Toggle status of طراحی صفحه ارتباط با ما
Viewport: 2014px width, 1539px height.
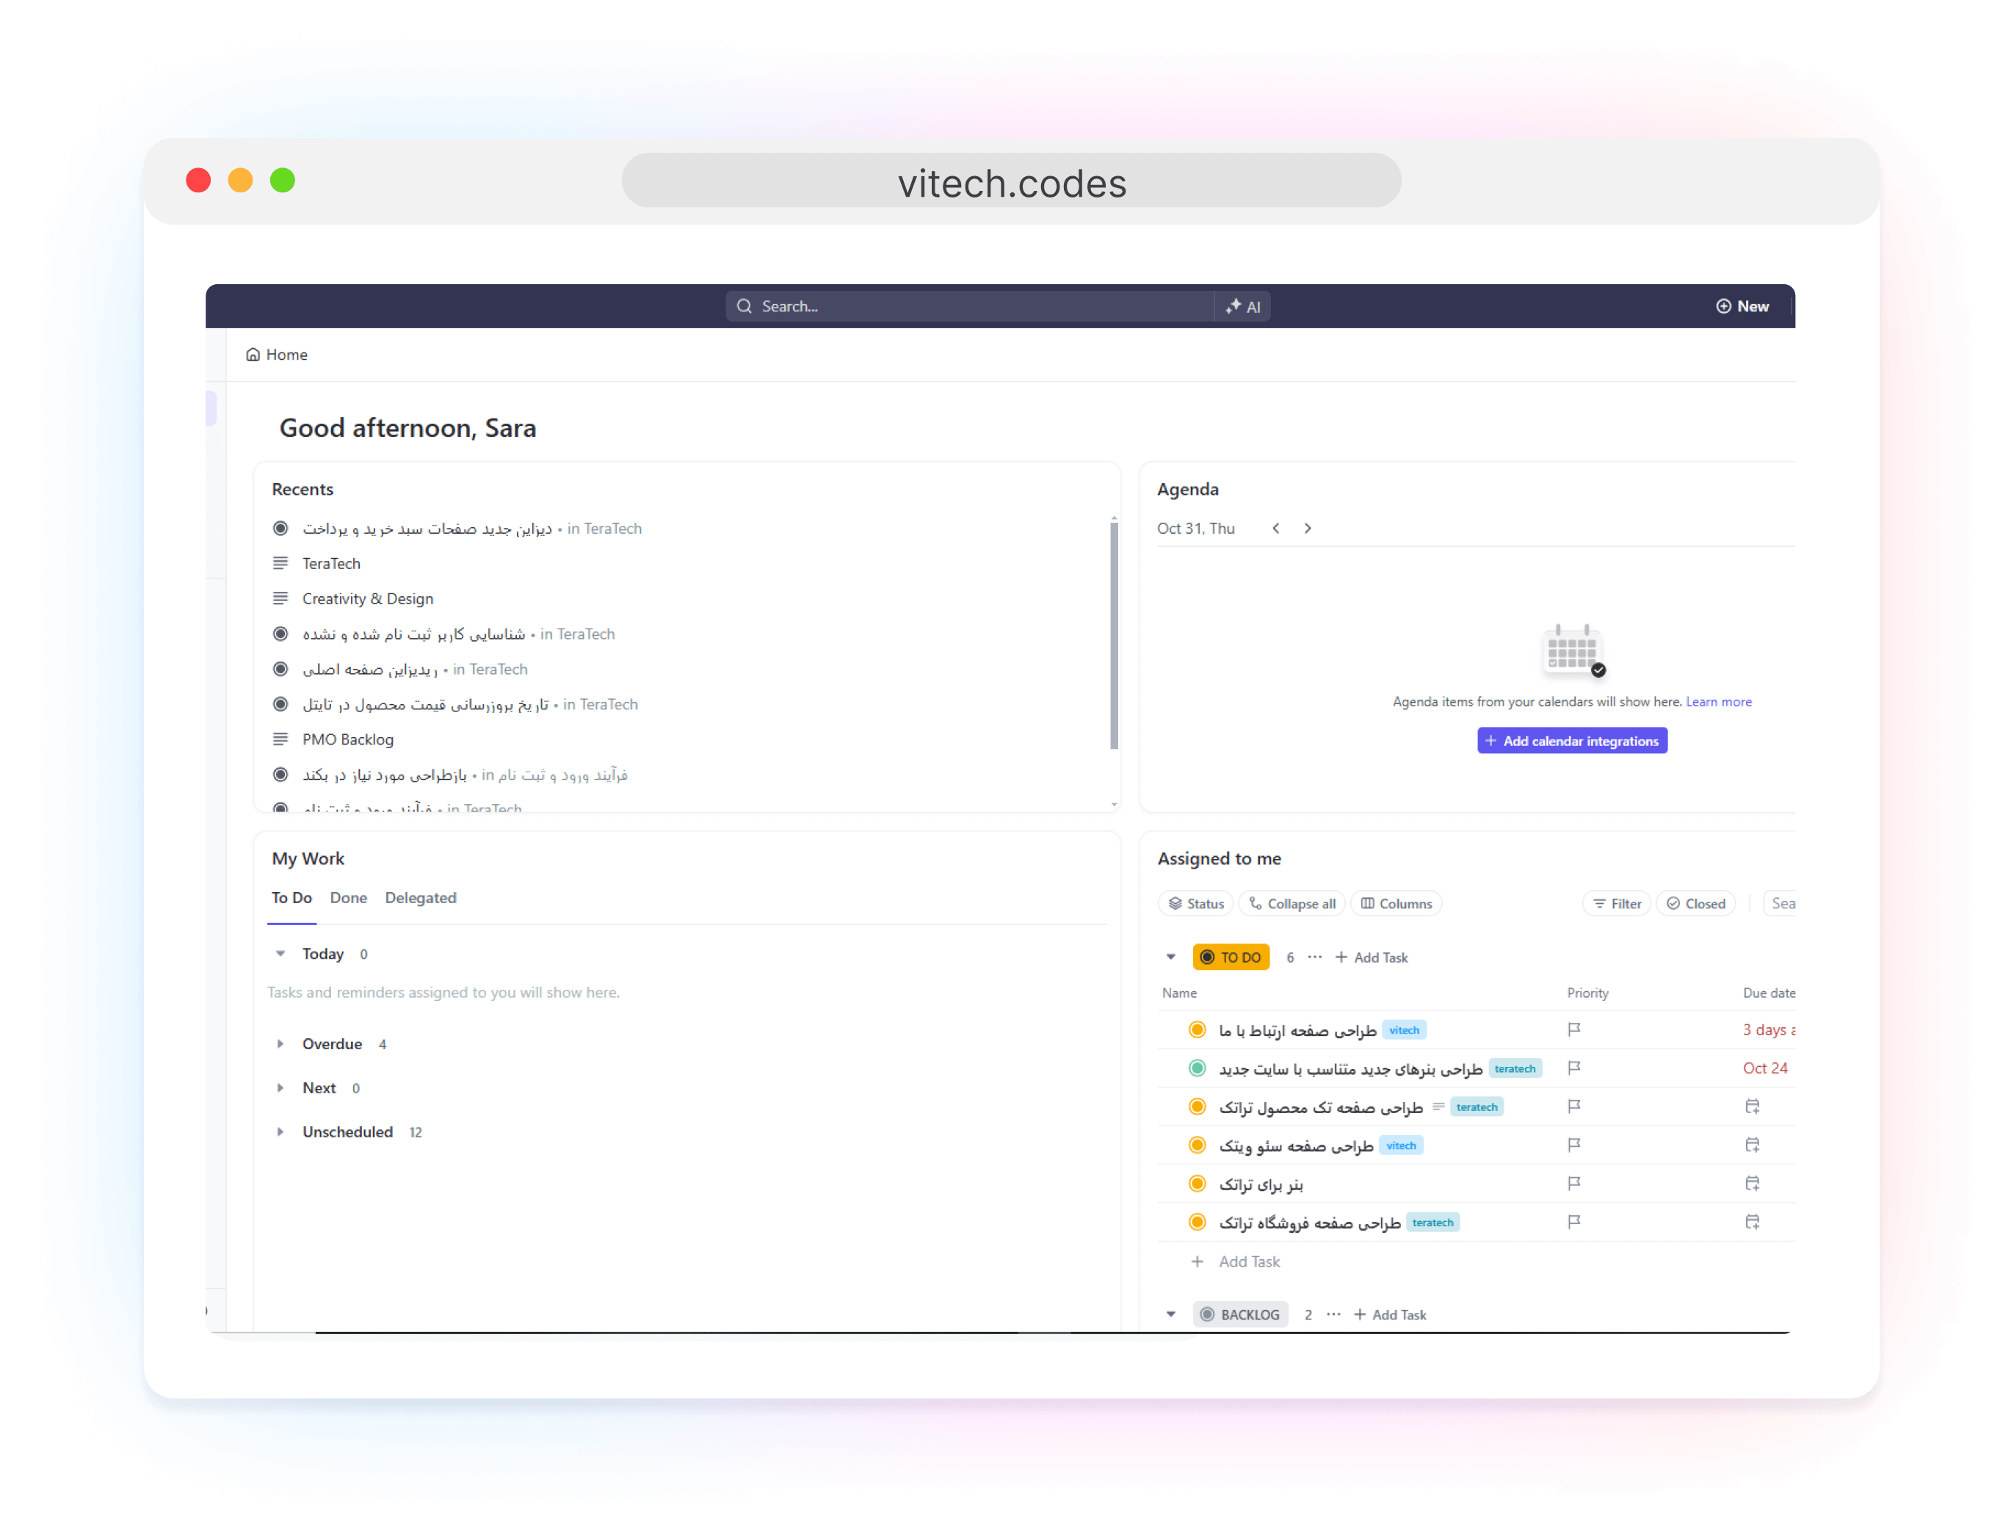tap(1197, 1029)
